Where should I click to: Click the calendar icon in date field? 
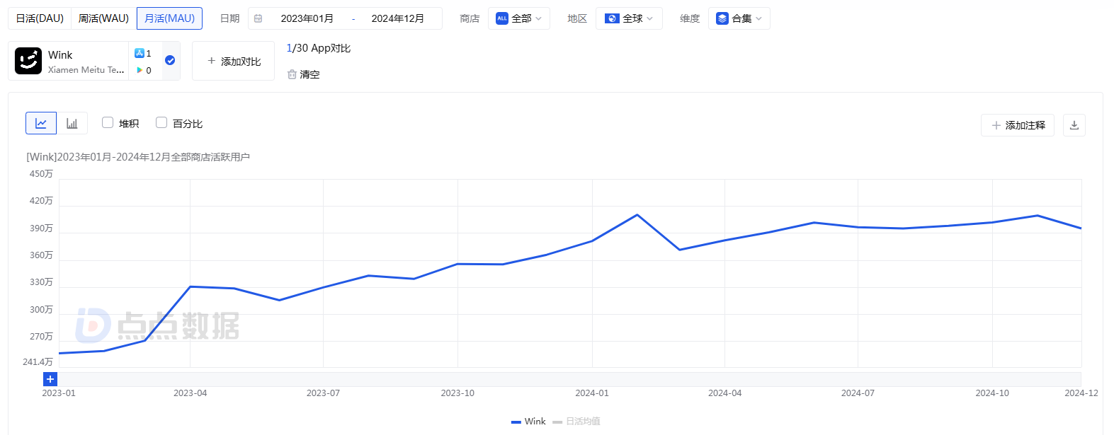pyautogui.click(x=258, y=18)
